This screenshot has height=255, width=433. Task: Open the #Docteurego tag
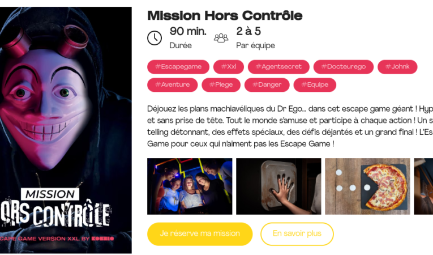[x=343, y=67]
